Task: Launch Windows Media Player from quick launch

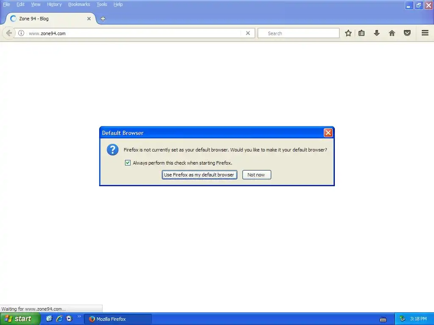Action: pyautogui.click(x=69, y=319)
